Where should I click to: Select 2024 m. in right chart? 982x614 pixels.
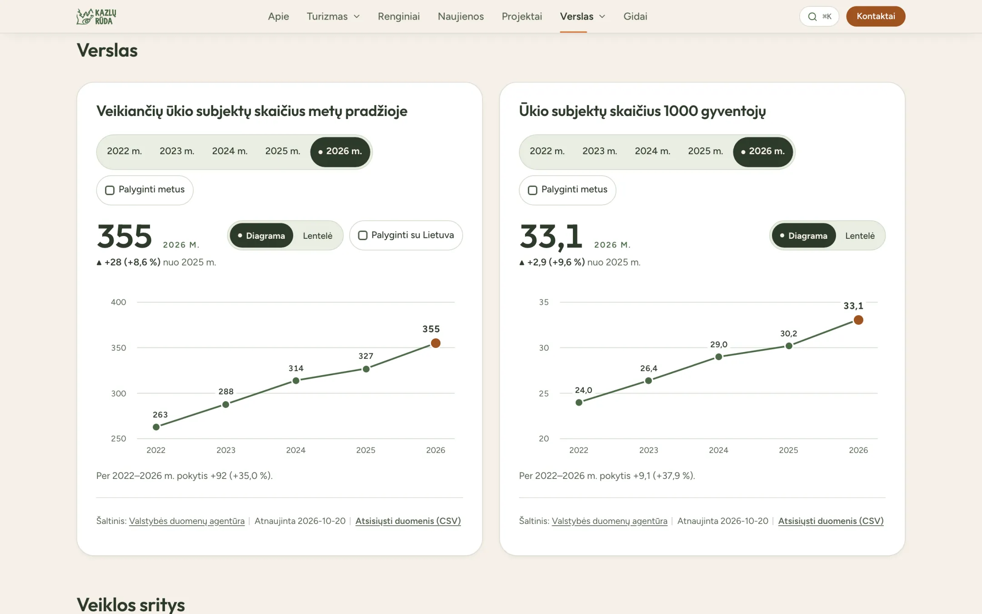pyautogui.click(x=652, y=151)
